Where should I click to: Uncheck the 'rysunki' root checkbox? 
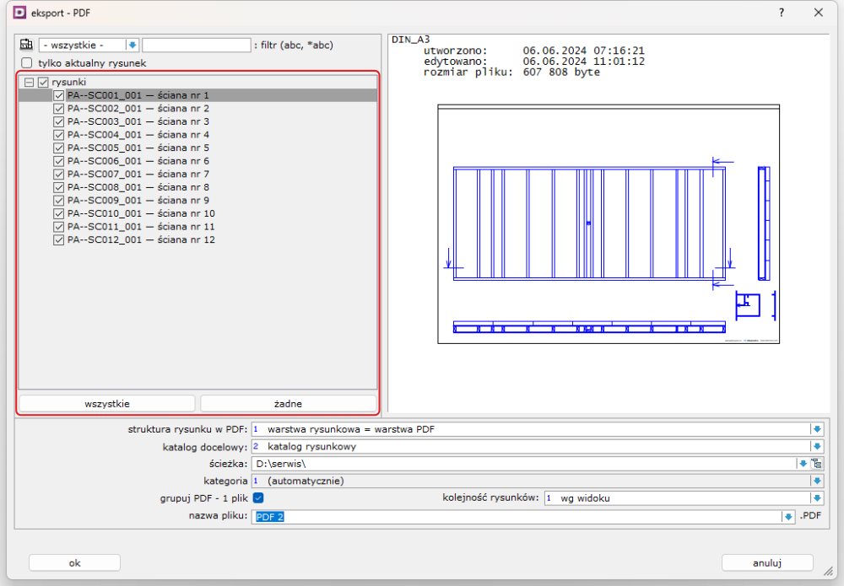43,83
